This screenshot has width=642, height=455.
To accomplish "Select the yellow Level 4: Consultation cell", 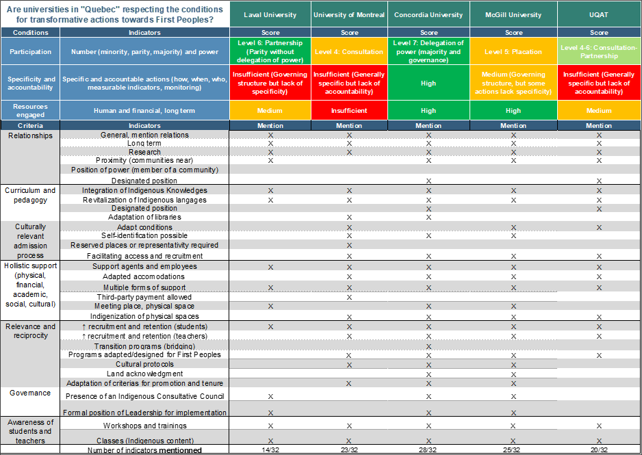I will 349,52.
